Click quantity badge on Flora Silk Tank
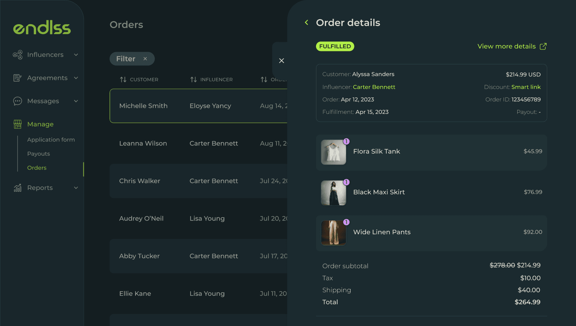This screenshot has height=326, width=576. coord(346,142)
